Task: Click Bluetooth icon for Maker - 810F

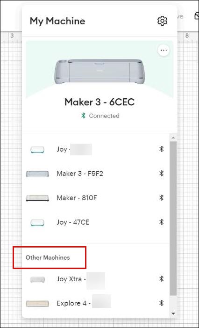Action: click(x=161, y=197)
